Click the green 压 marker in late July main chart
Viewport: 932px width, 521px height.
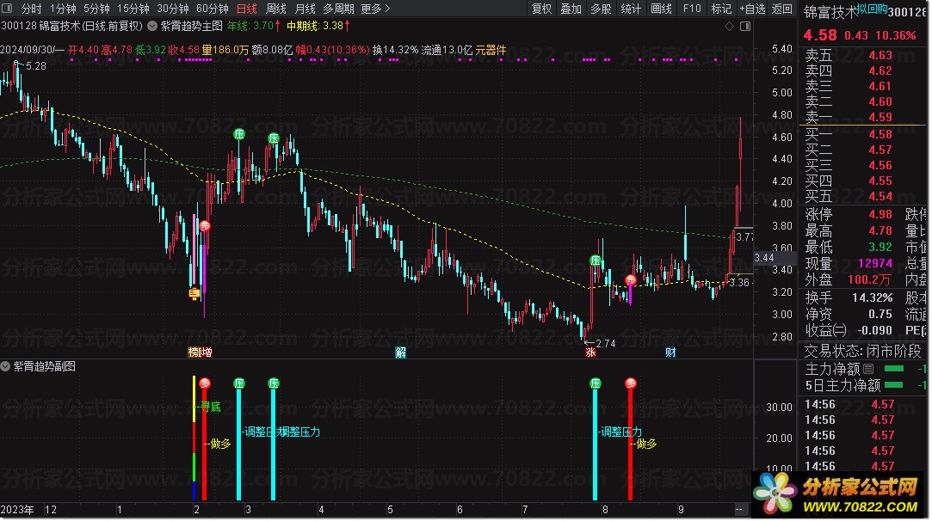596,260
